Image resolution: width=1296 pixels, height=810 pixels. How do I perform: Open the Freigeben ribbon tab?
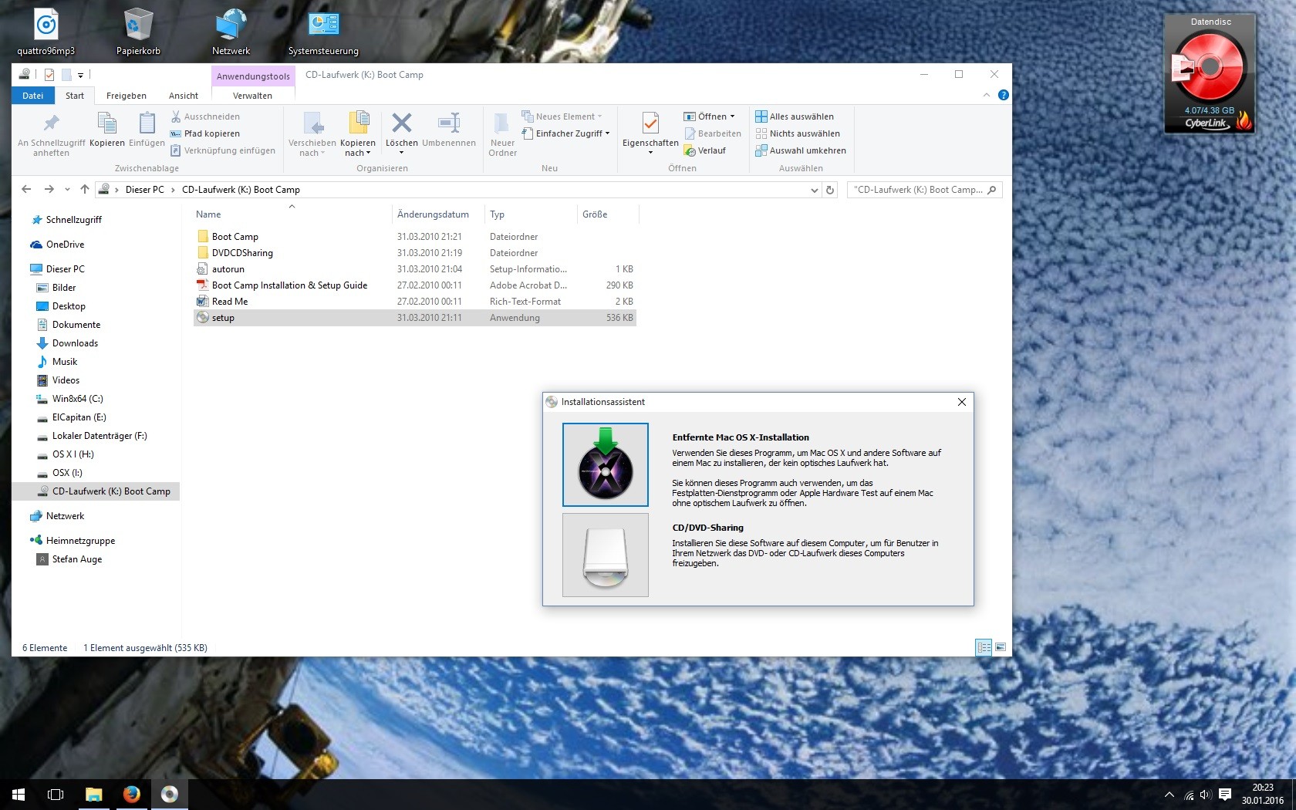click(x=126, y=96)
